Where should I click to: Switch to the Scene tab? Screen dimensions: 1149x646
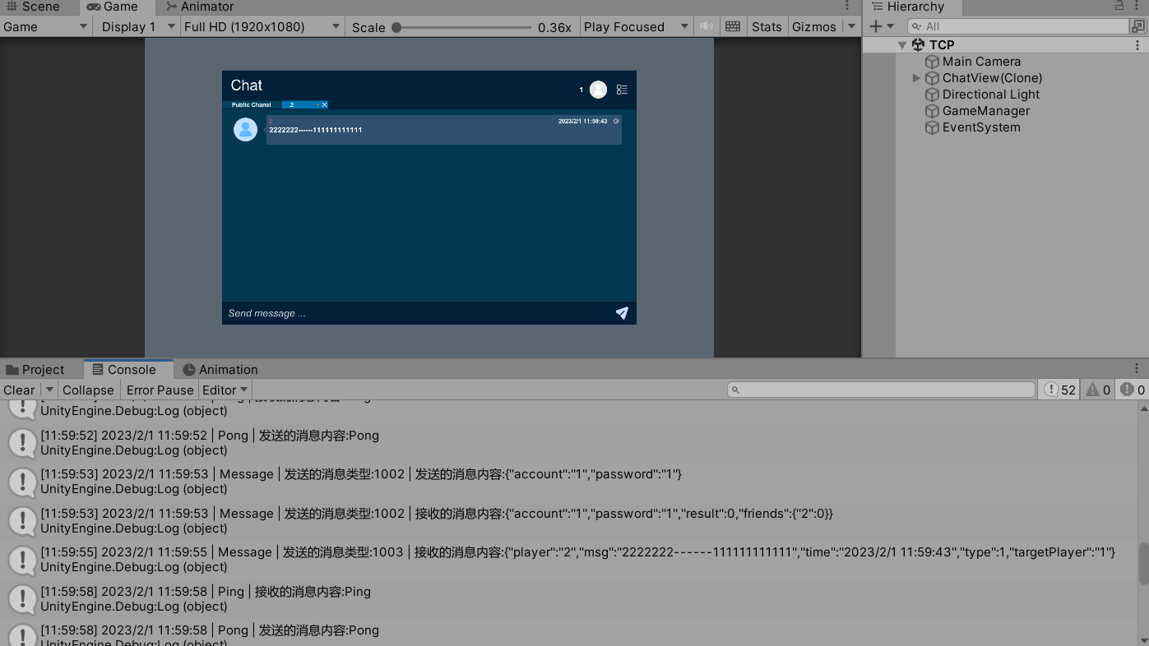pos(33,7)
